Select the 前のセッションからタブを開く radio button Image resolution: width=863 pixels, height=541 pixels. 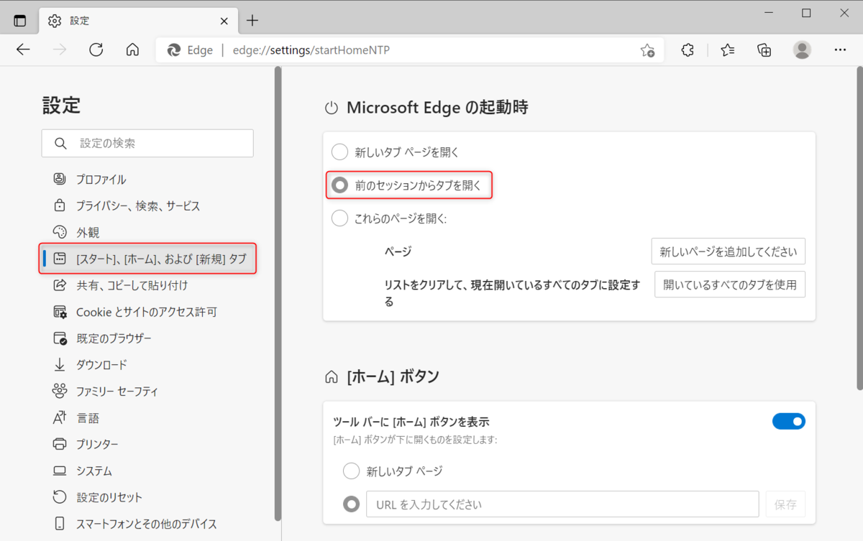[x=339, y=185]
